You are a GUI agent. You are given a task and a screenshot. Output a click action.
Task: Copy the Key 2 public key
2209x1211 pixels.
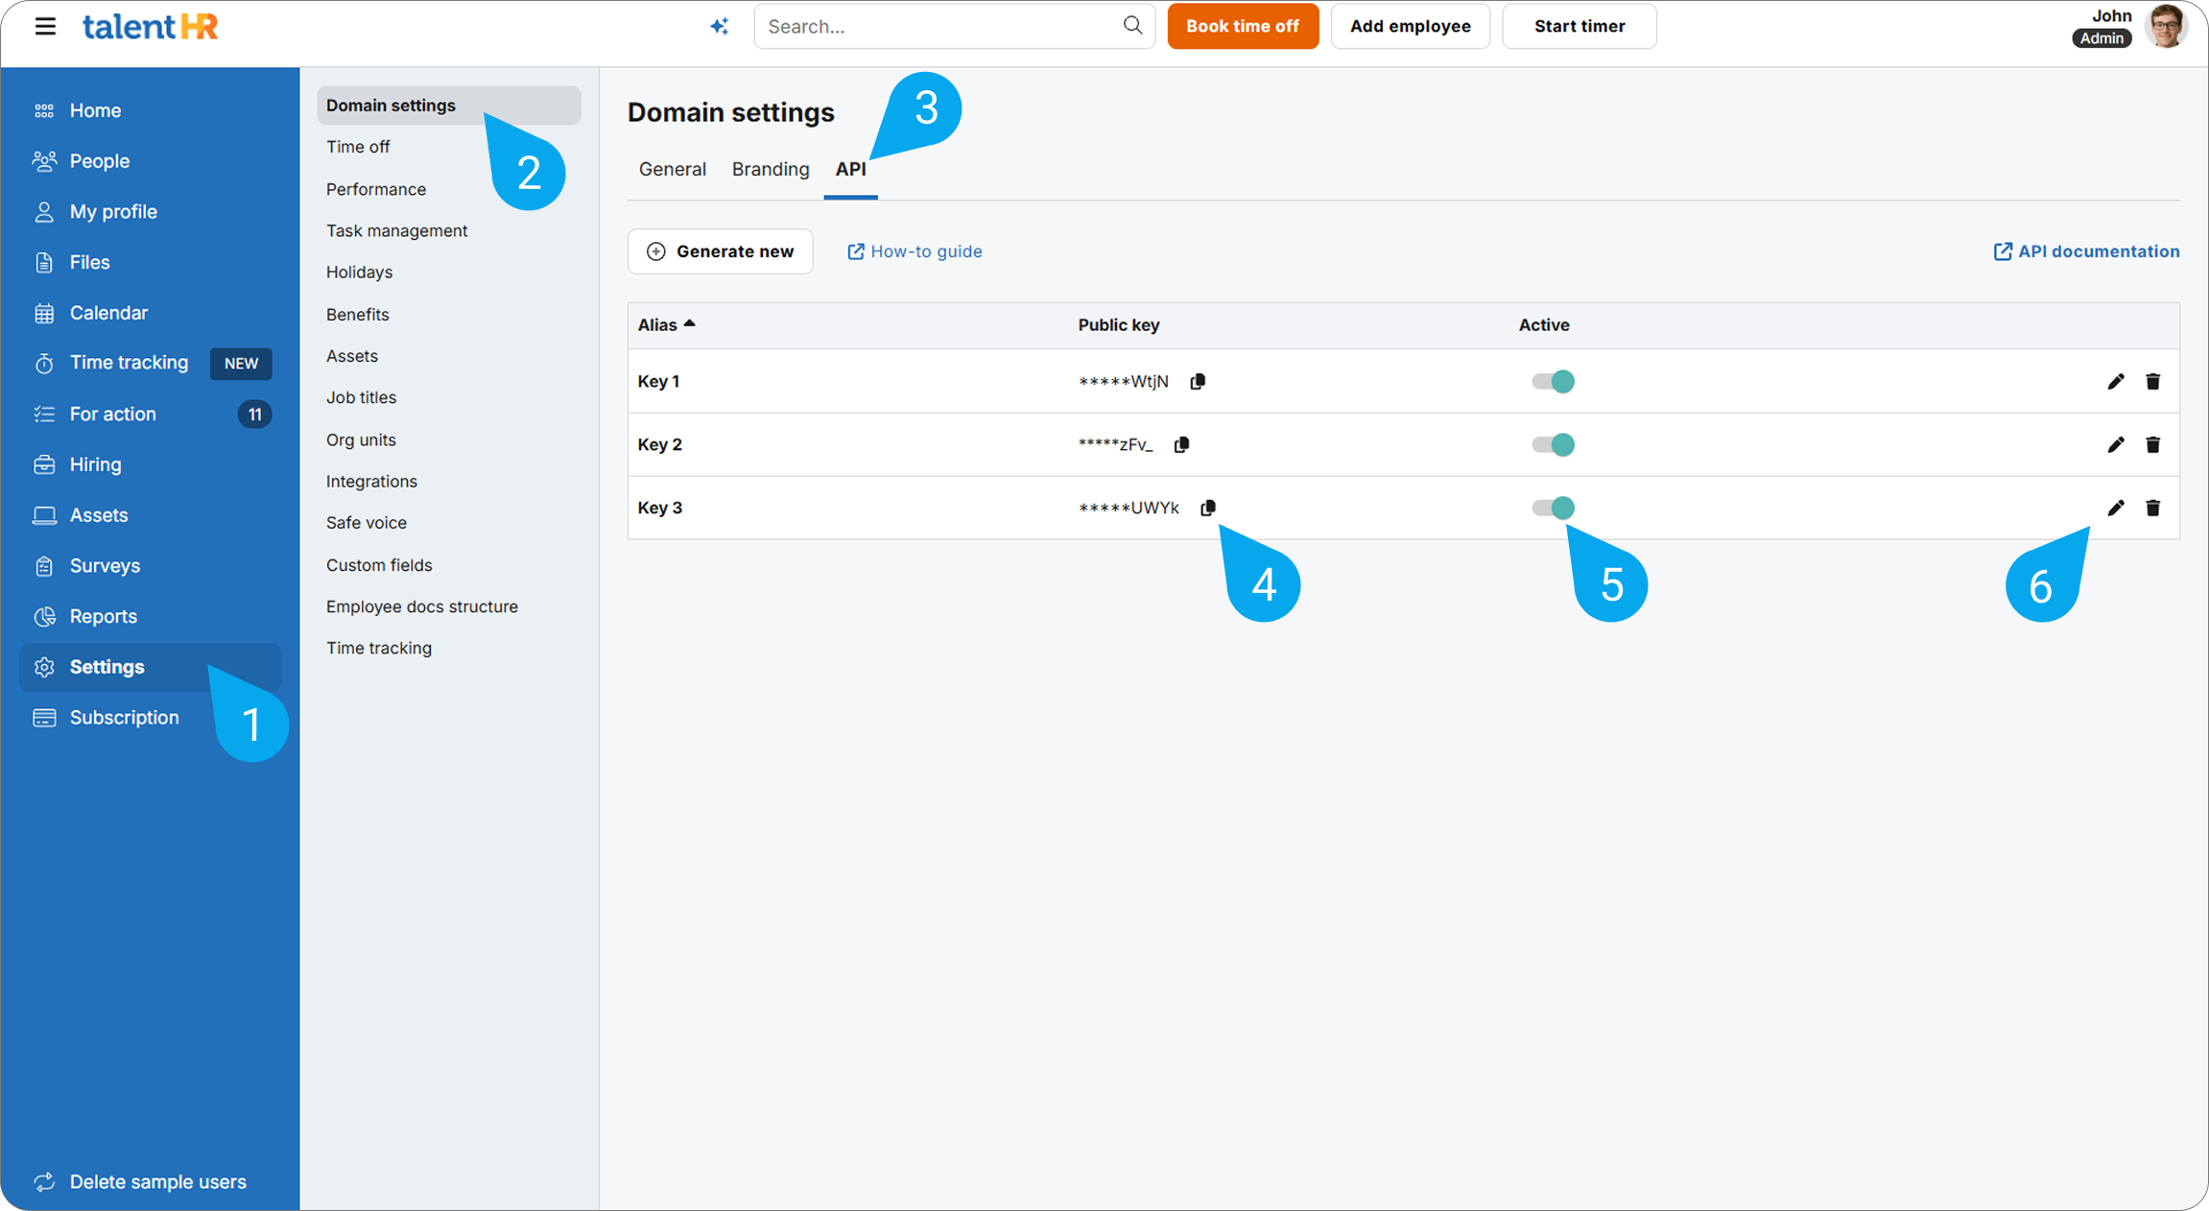tap(1182, 445)
